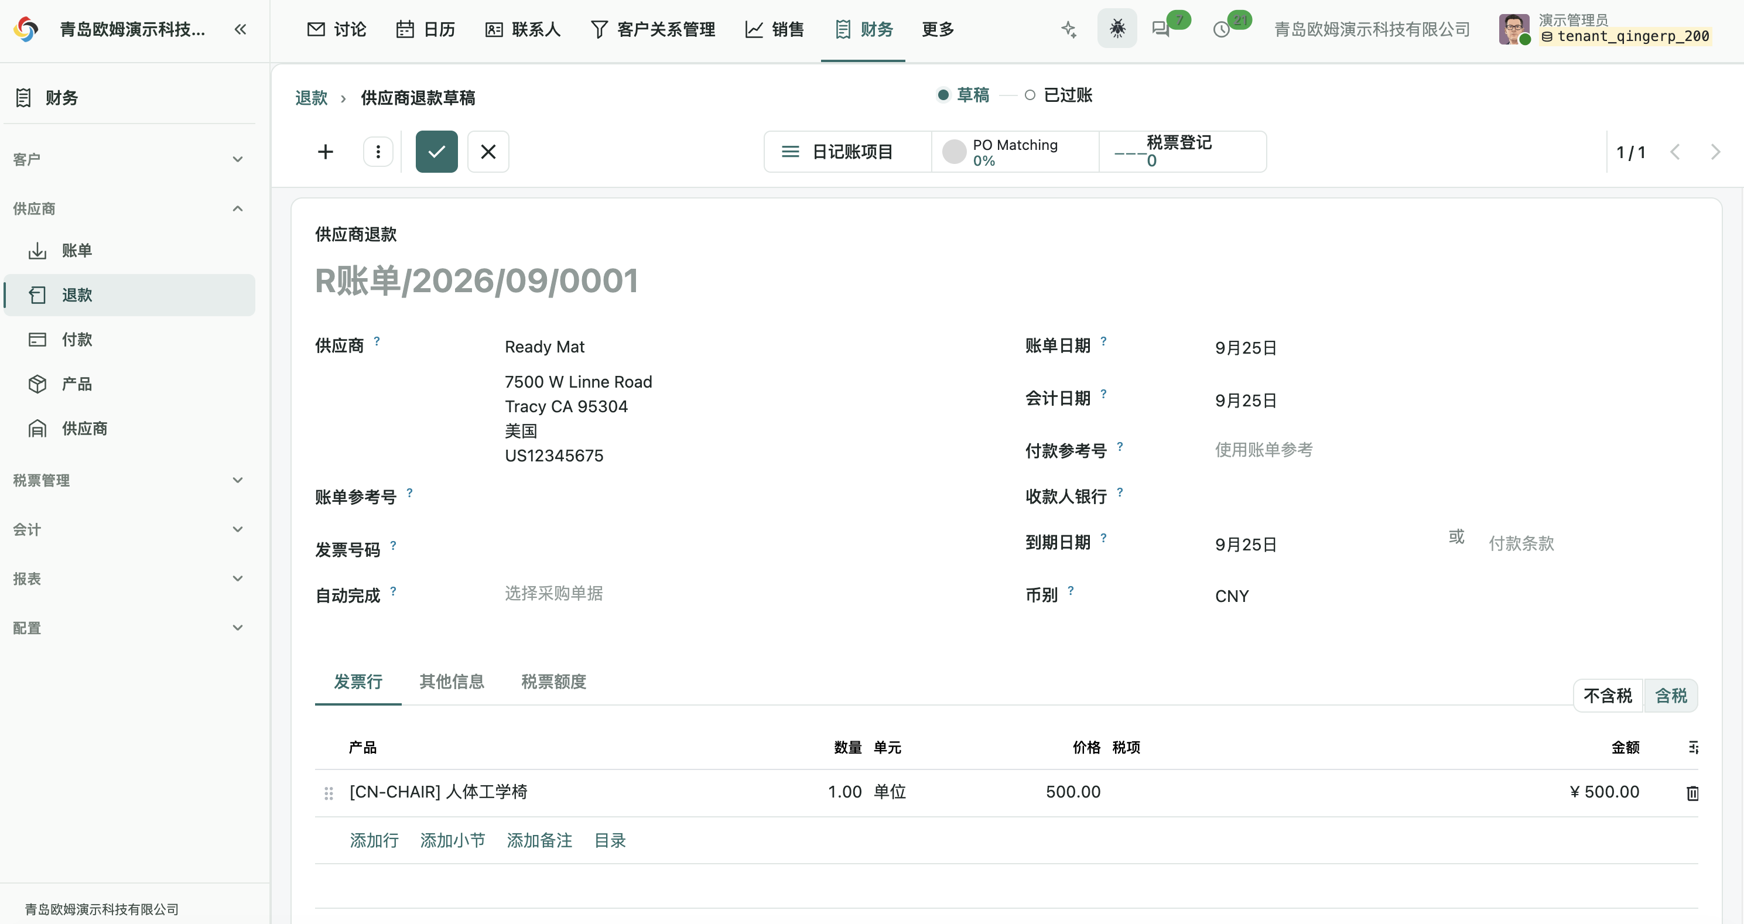The image size is (1744, 924).
Task: Open the AI sparkle assistant icon
Action: coord(1069,29)
